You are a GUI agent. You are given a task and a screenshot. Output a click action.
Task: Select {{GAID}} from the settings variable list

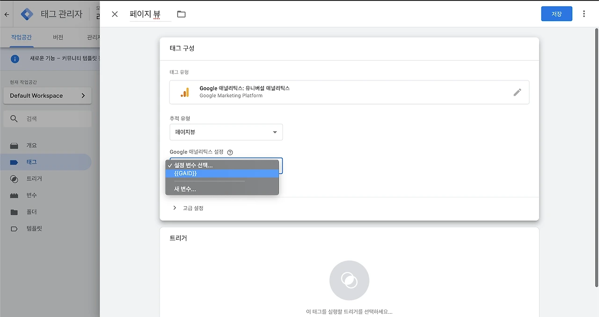(222, 173)
